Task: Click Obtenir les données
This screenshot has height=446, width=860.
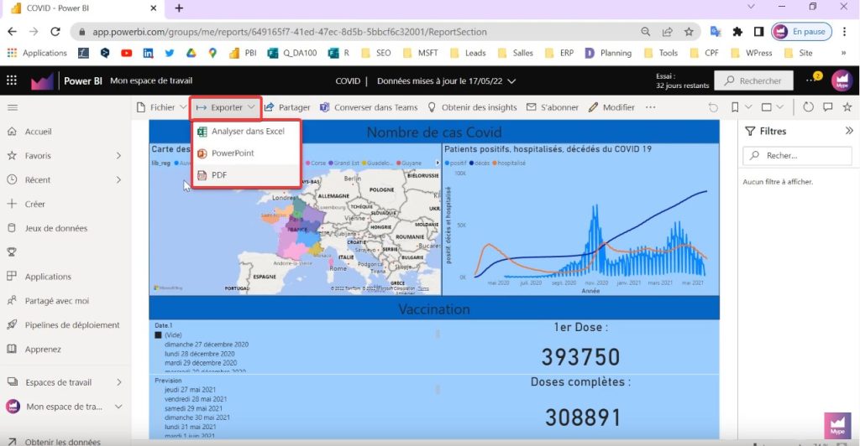Action: [62, 441]
